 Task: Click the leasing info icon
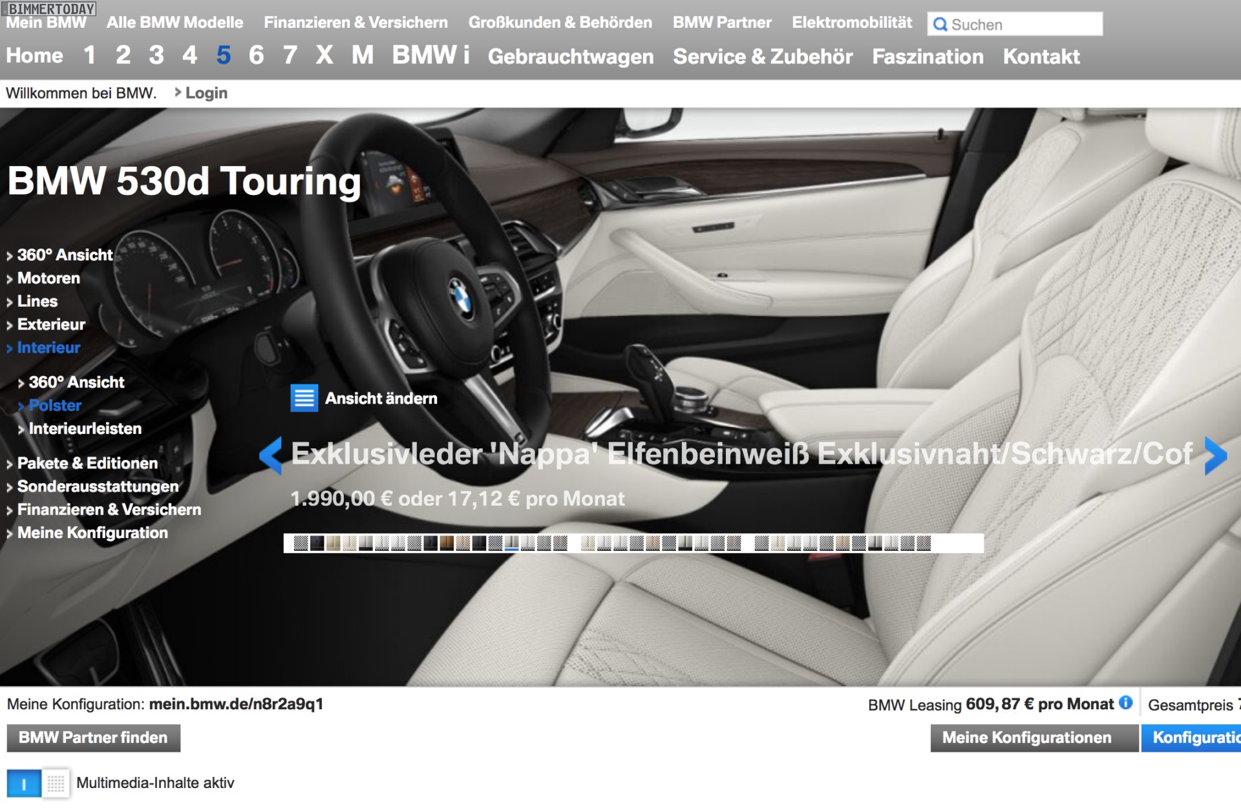1126,703
